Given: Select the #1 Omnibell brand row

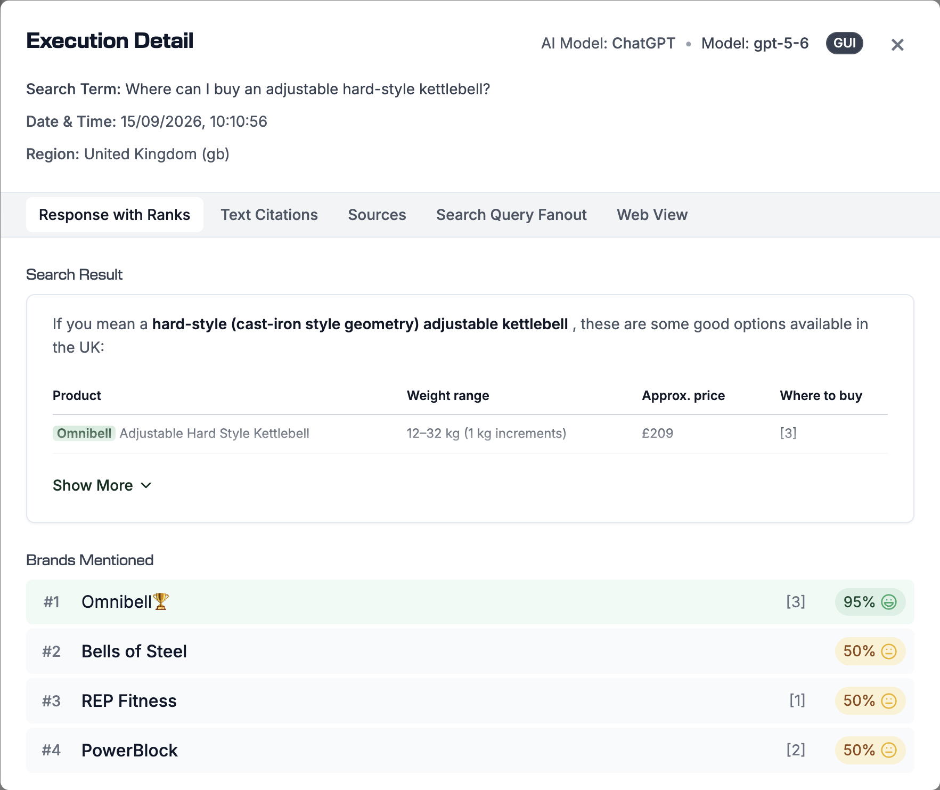Looking at the screenshot, I should 470,602.
